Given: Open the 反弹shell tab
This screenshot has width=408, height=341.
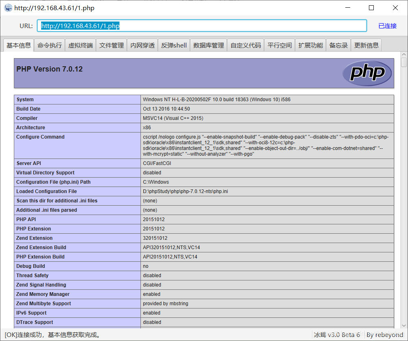Looking at the screenshot, I should 174,46.
